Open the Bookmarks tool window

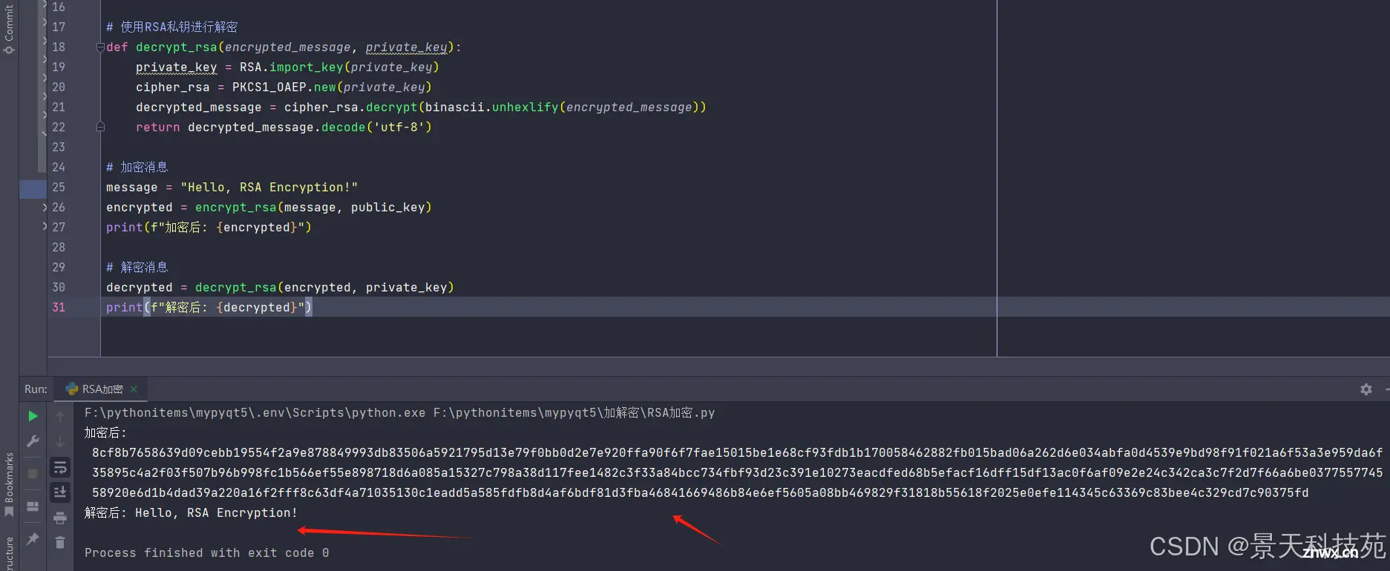point(9,485)
